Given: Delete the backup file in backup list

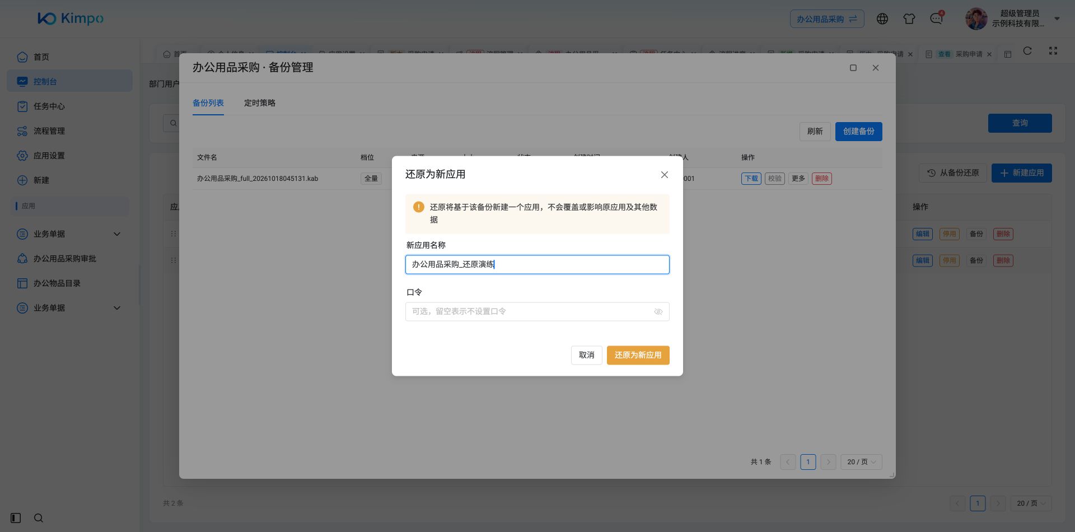Looking at the screenshot, I should pyautogui.click(x=822, y=179).
